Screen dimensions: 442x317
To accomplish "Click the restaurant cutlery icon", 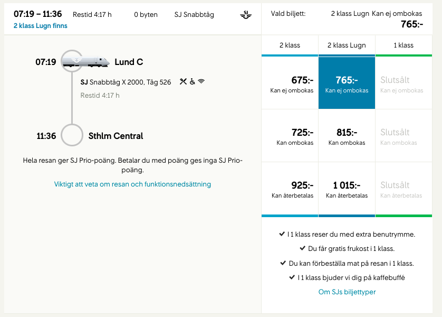I will [183, 81].
